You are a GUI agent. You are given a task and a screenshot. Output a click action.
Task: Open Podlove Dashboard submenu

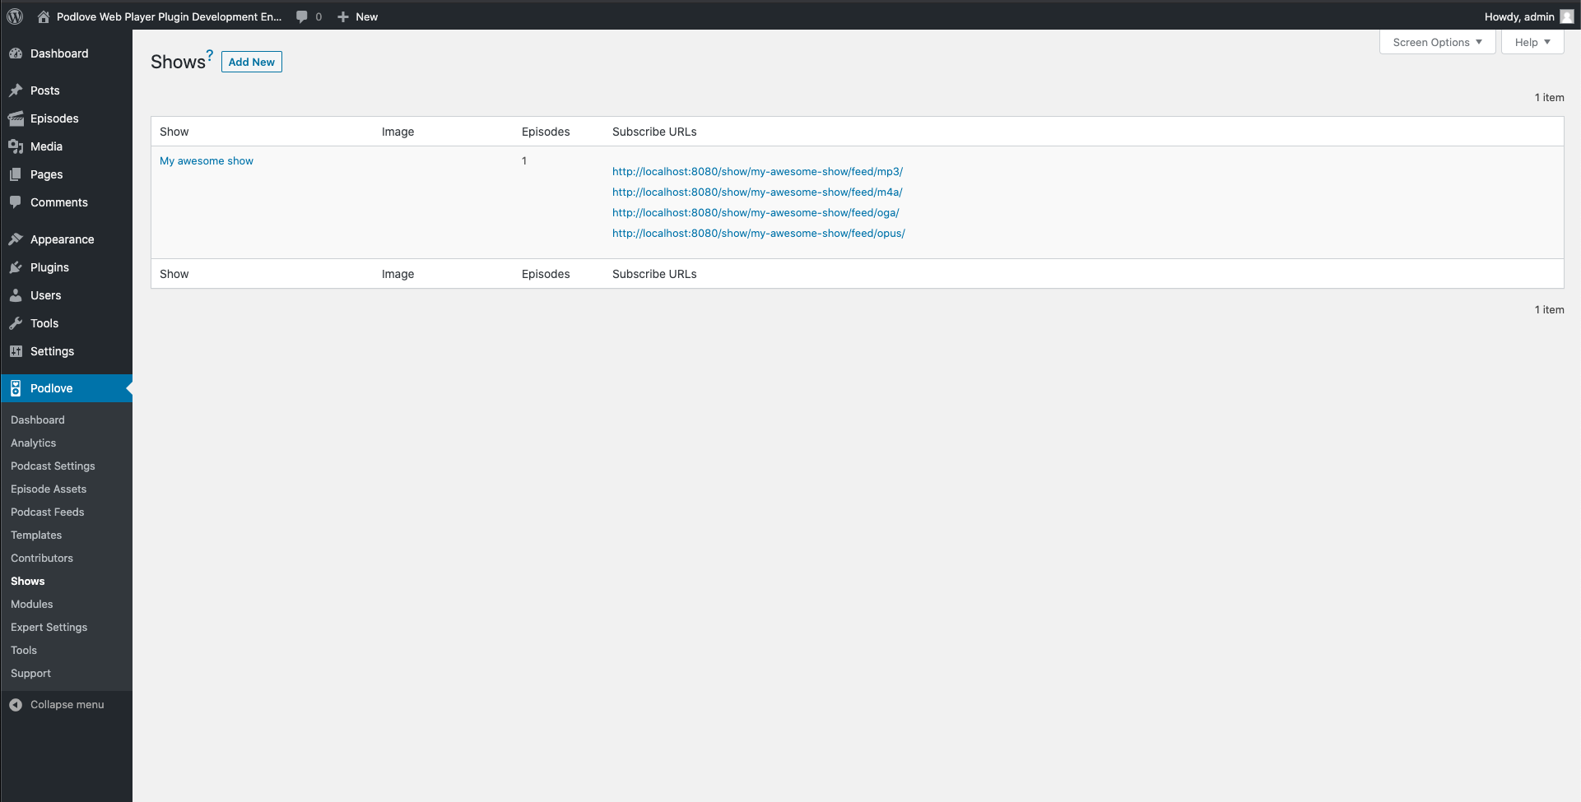tap(37, 420)
